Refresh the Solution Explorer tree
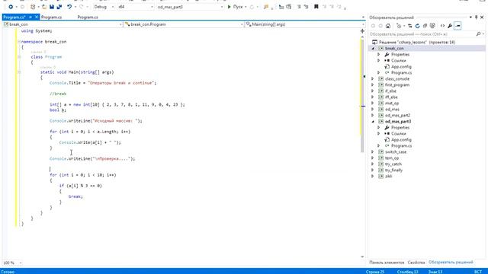 tap(417, 26)
